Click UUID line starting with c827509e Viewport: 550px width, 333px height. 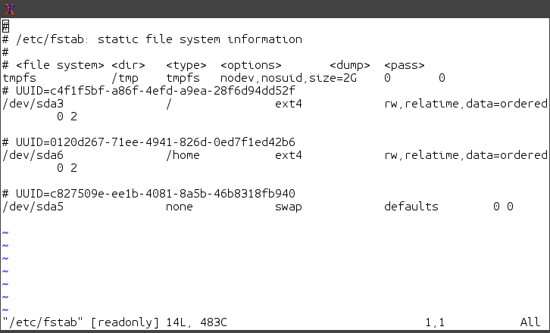pyautogui.click(x=148, y=194)
